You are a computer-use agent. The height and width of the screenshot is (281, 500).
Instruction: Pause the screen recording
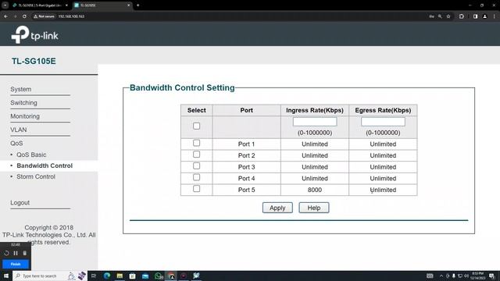16,253
